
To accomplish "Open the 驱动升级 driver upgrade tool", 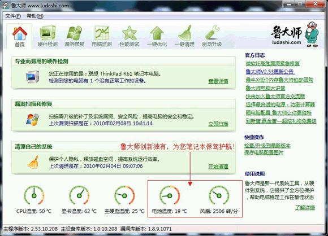I will click(x=212, y=36).
